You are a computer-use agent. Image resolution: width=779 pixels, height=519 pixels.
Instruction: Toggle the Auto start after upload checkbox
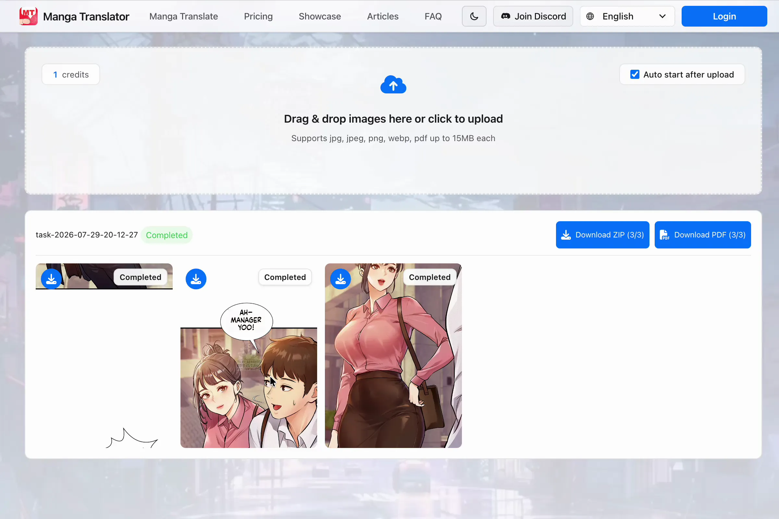(x=635, y=75)
